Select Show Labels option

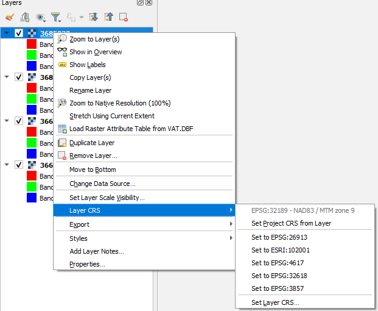click(144, 65)
